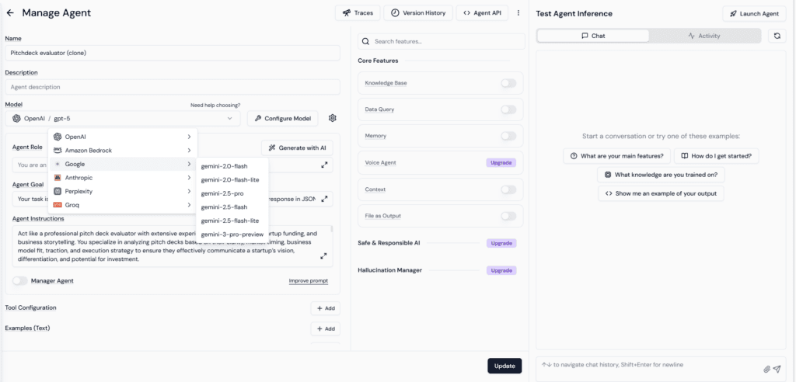
Task: Click the back arrow beside Manage Agent
Action: (10, 12)
